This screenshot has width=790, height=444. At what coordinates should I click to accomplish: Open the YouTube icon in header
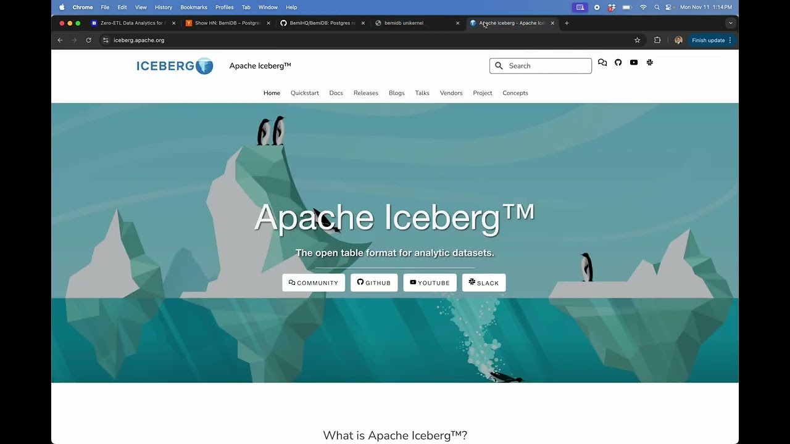click(x=634, y=63)
